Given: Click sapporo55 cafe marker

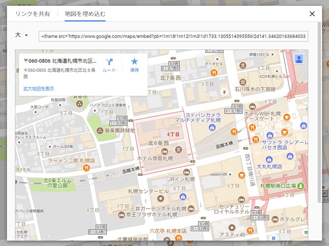Looking at the screenshot, I should click(241, 175).
